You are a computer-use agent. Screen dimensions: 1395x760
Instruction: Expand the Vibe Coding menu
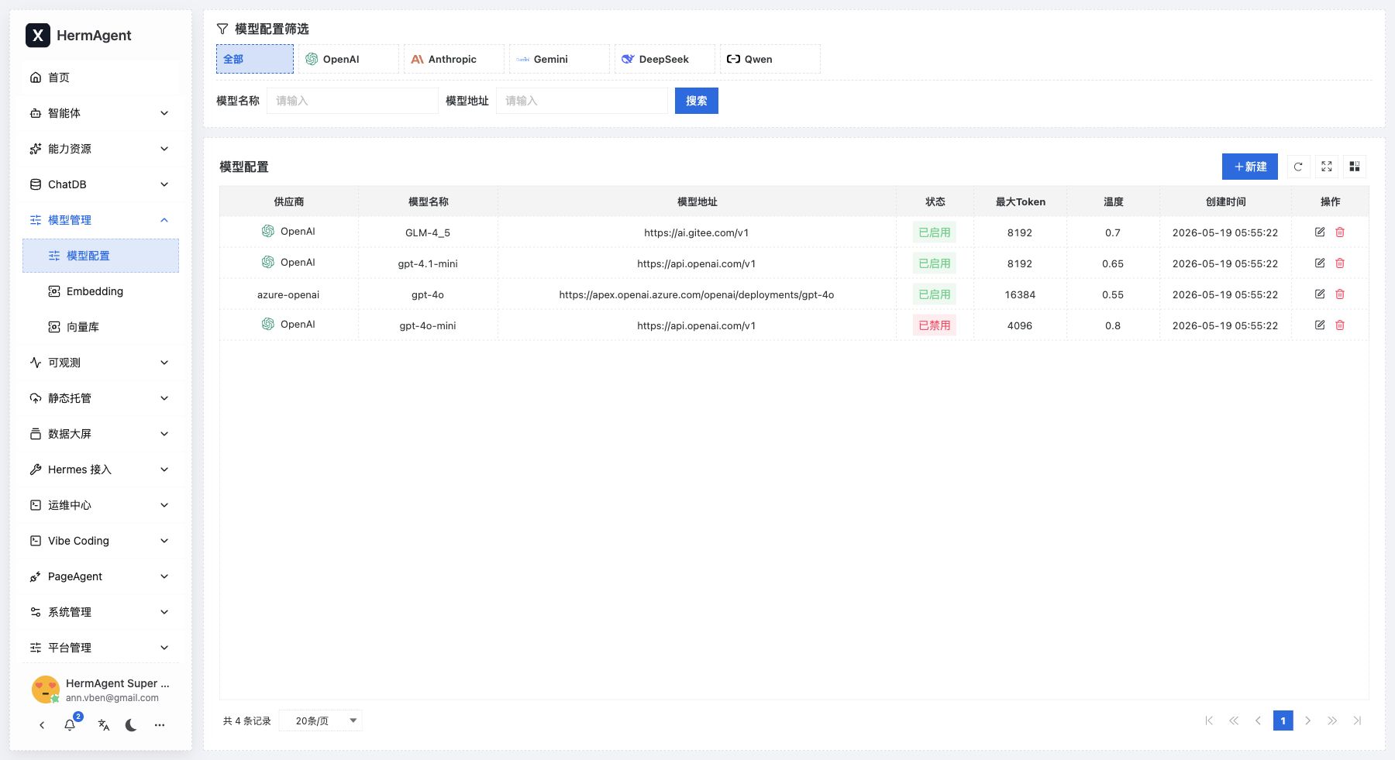(x=101, y=541)
